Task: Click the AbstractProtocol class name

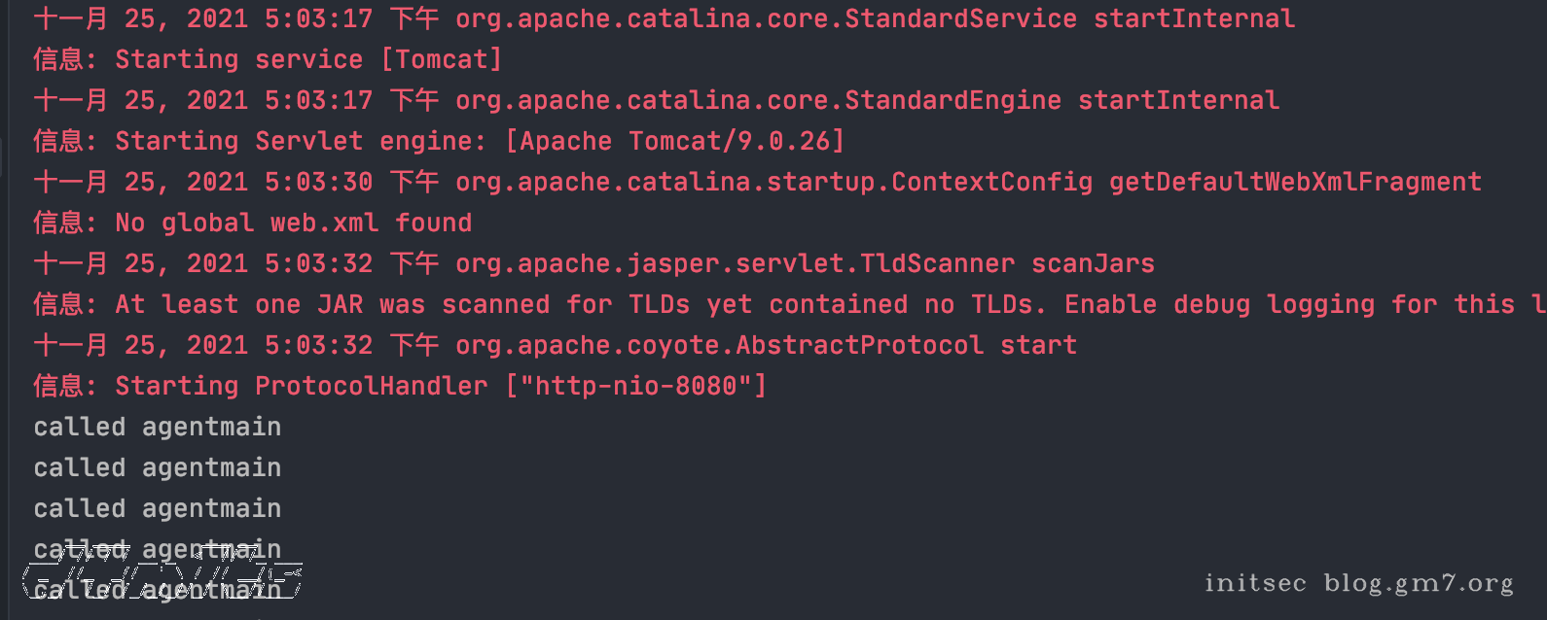Action: 859,345
